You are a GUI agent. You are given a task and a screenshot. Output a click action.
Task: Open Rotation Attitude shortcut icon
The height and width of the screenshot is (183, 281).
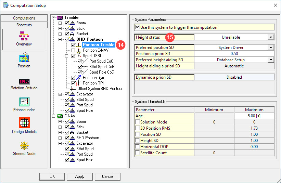[x=24, y=81]
